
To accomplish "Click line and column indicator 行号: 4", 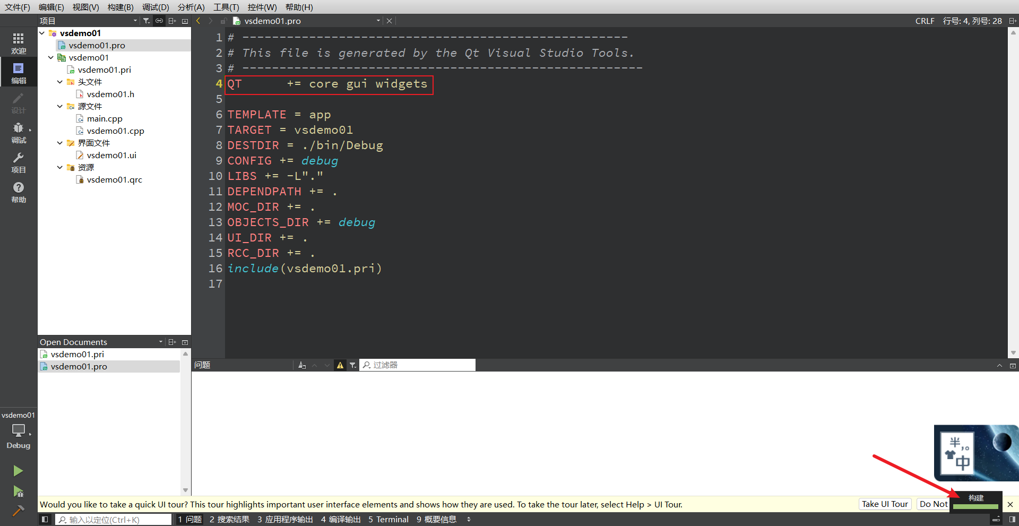I will click(x=972, y=21).
